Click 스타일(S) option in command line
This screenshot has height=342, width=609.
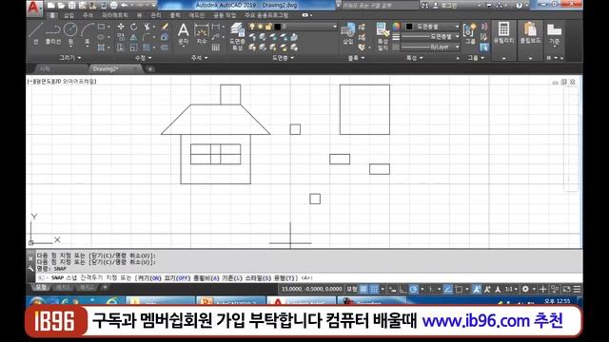pyautogui.click(x=258, y=278)
